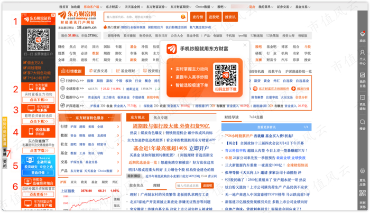Select the 亚太 market chart tab
370x213 pixels.
[73, 182]
